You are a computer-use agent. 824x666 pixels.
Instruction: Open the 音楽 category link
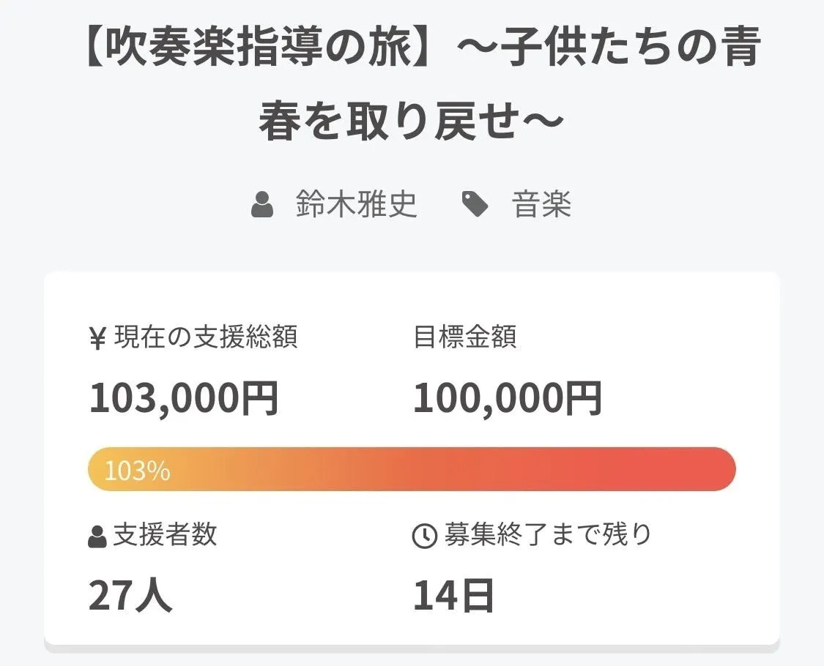(x=541, y=204)
